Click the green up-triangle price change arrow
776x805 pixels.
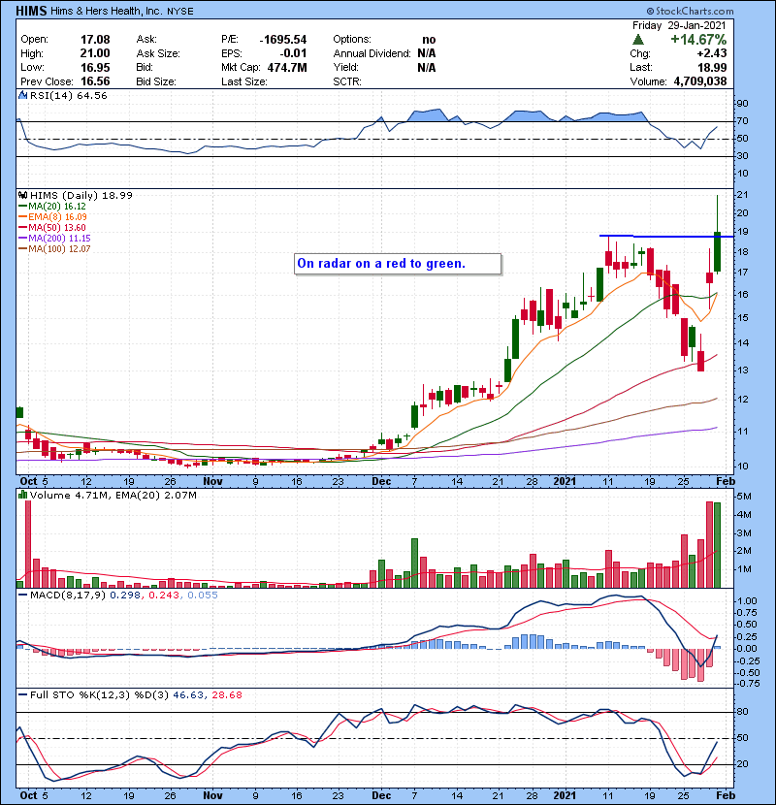tap(638, 40)
